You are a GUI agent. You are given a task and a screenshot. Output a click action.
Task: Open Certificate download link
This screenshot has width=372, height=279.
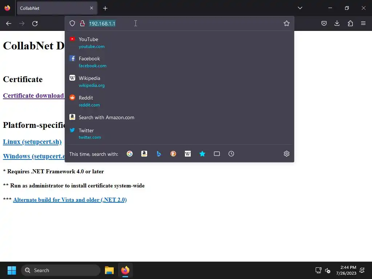coord(33,96)
